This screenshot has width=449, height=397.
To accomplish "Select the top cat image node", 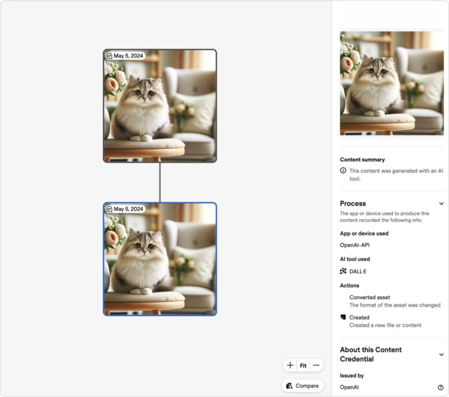I will (x=160, y=106).
